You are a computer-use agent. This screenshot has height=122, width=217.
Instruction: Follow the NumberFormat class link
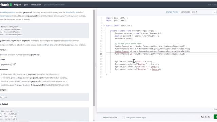(x=72, y=12)
